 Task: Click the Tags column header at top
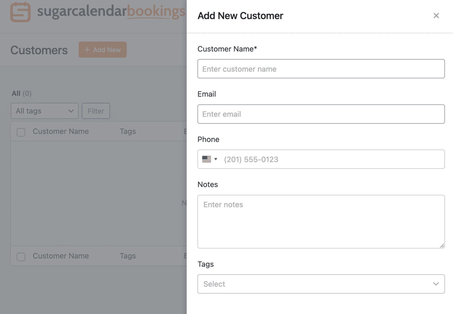coord(128,131)
